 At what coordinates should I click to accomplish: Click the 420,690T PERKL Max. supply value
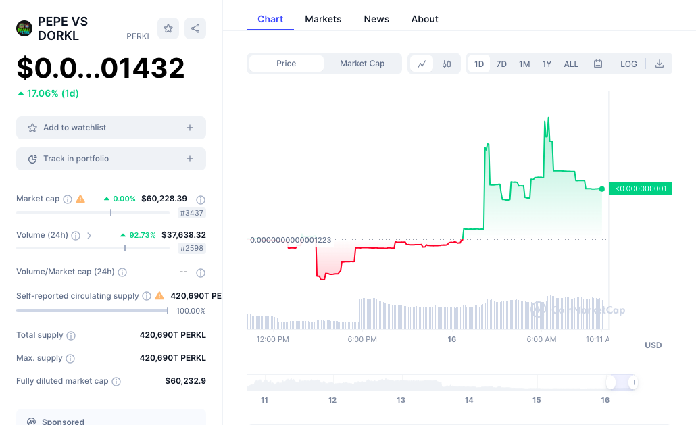pos(173,358)
